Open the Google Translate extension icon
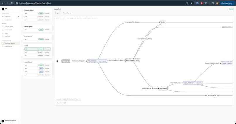The image size is (236, 124). click(x=197, y=3)
